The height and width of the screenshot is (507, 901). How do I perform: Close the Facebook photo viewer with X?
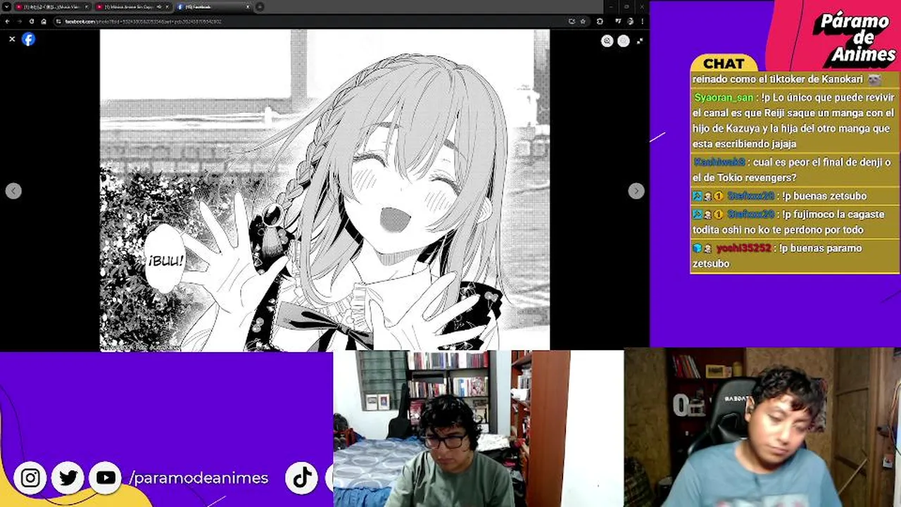click(x=12, y=39)
